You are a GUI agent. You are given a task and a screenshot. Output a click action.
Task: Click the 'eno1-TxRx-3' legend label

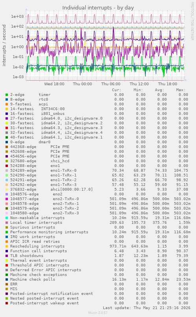(x=63, y=185)
